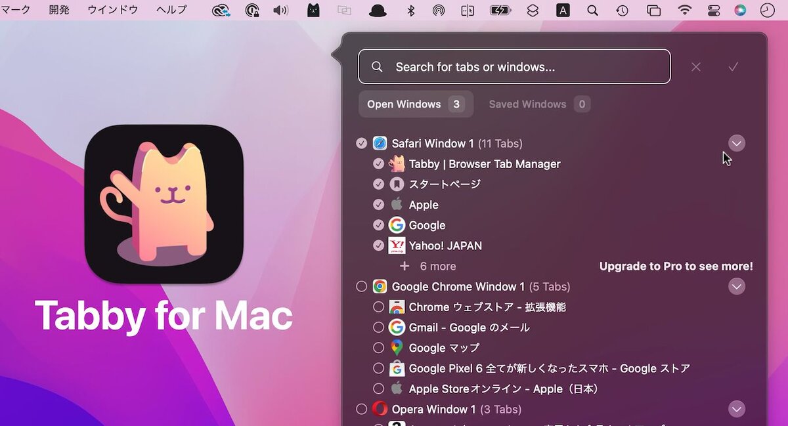Collapse Google Chrome Window 1 chevron

pyautogui.click(x=737, y=286)
